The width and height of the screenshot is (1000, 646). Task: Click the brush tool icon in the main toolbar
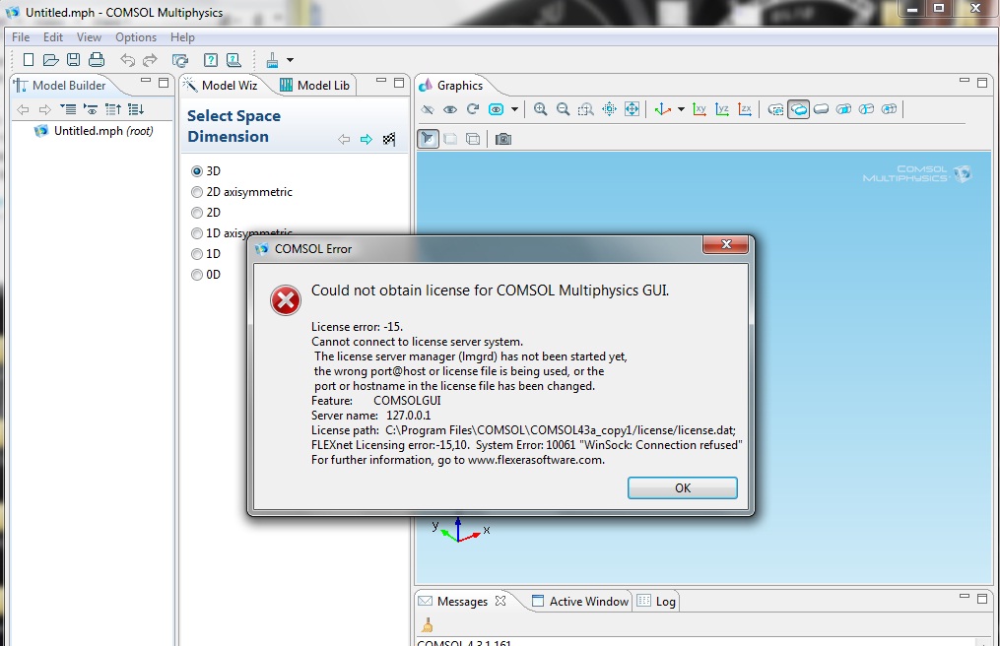coord(272,61)
